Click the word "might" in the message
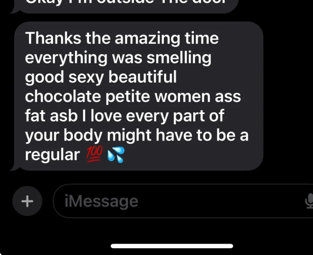 pyautogui.click(x=129, y=136)
